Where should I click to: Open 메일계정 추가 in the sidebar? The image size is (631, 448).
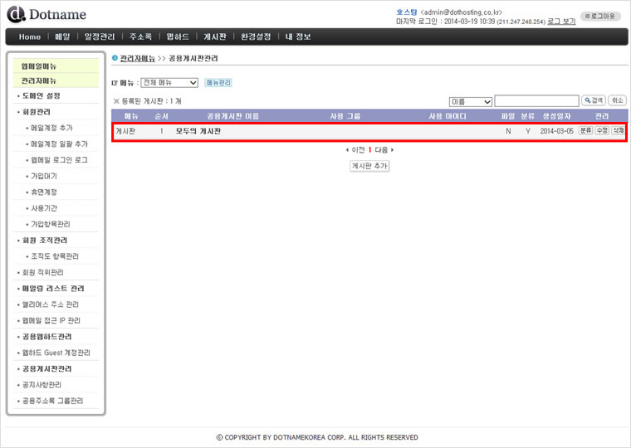51,128
